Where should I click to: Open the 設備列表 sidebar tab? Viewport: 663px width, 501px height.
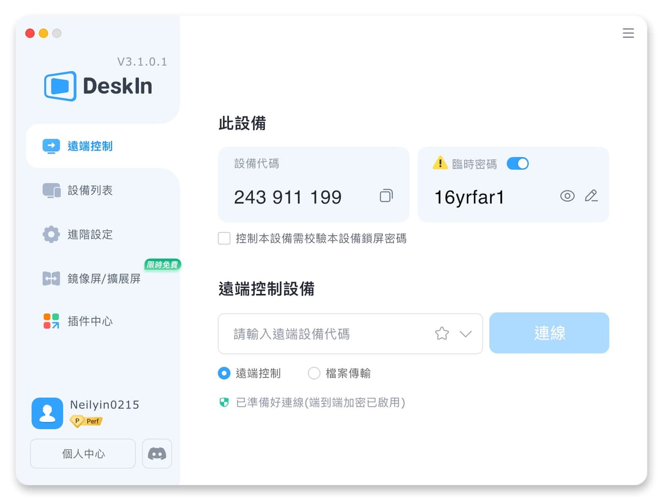103,190
